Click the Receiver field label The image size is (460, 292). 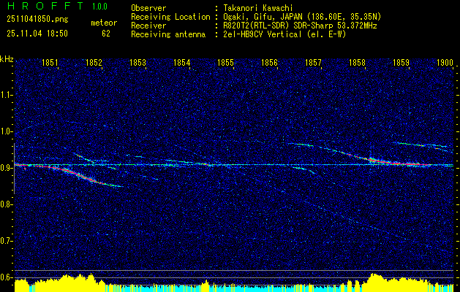148,26
